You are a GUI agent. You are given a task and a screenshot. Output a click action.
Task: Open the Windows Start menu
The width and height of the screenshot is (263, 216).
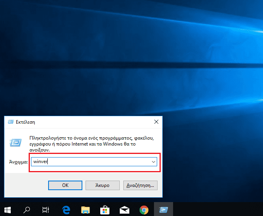click(8, 210)
